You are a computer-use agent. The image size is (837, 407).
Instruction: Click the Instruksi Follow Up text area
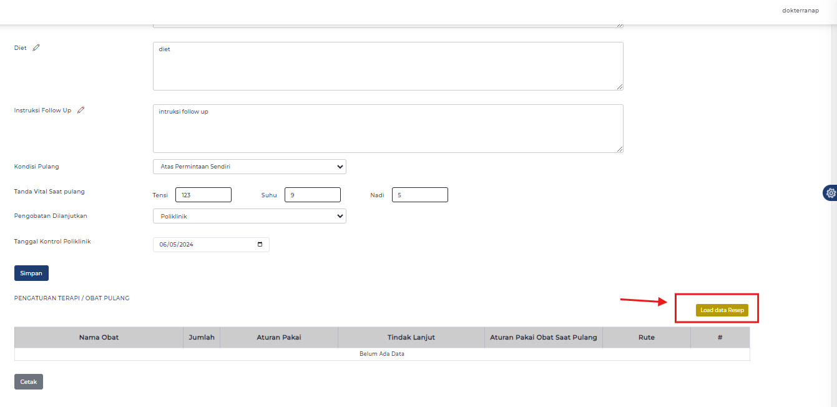(387, 128)
